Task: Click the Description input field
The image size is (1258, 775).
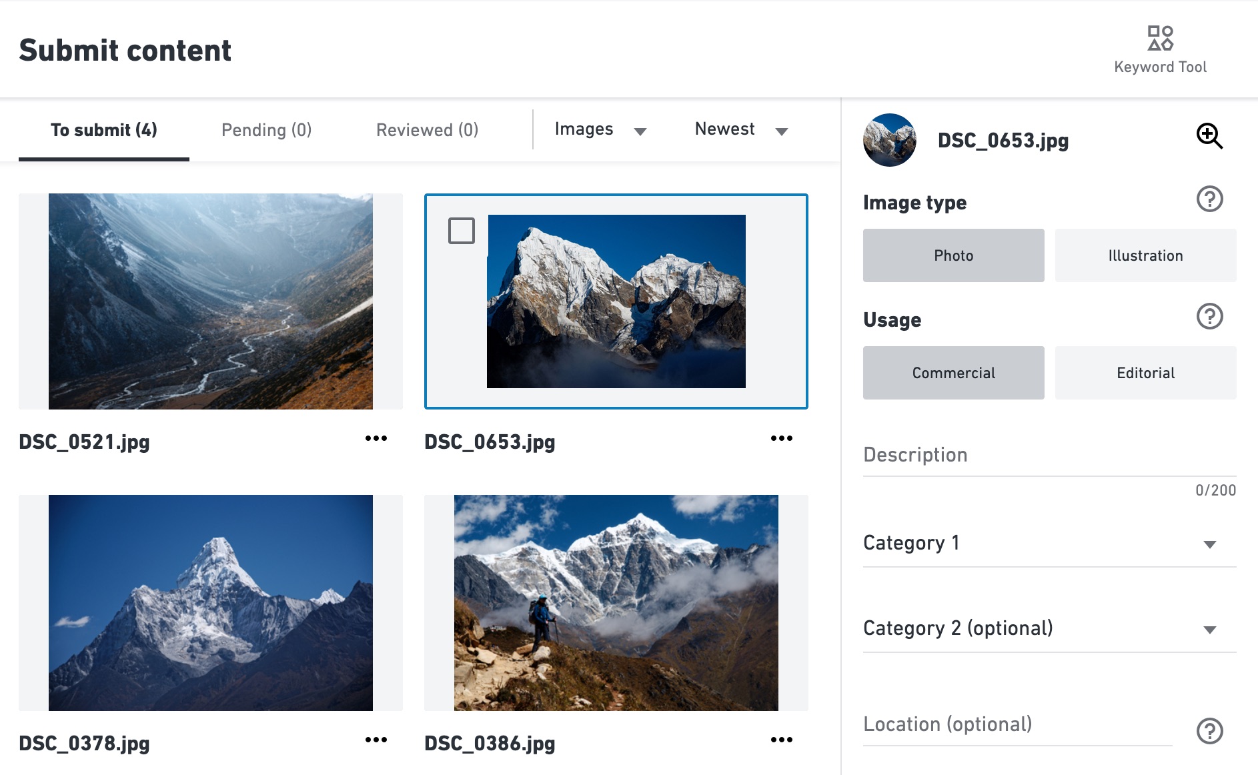Action: point(1049,456)
